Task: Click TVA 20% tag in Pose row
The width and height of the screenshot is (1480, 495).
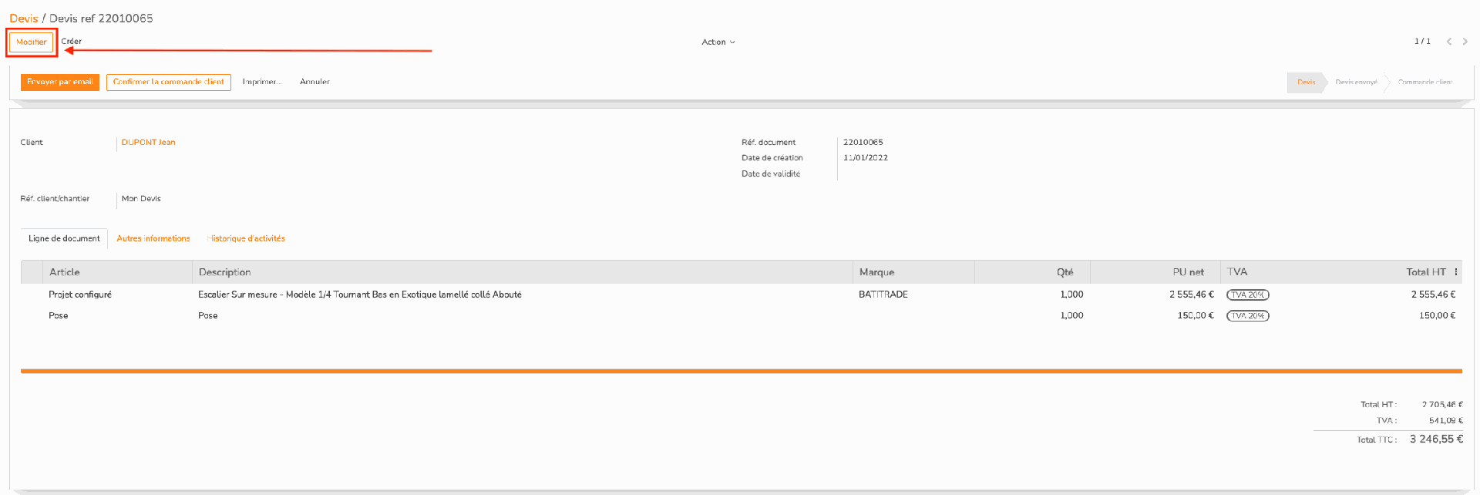Action: pos(1248,316)
